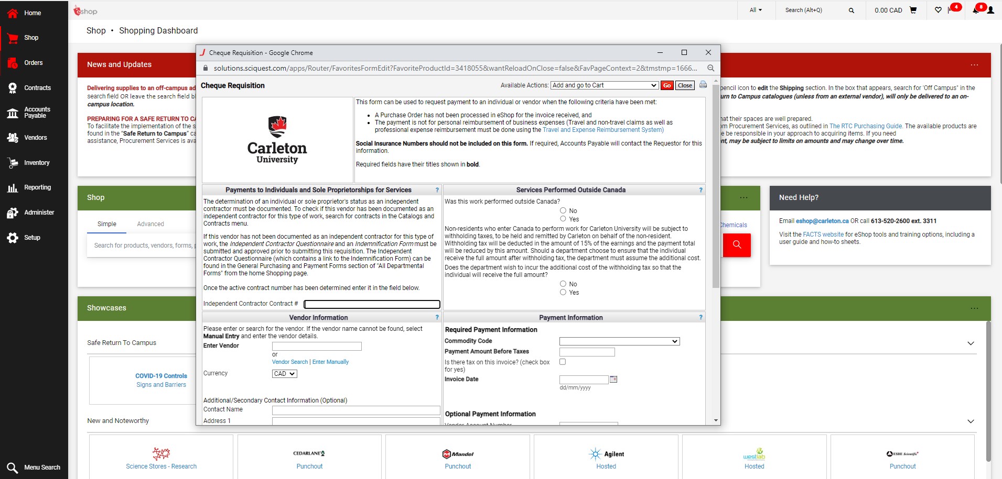Click the red Go button

coord(667,85)
